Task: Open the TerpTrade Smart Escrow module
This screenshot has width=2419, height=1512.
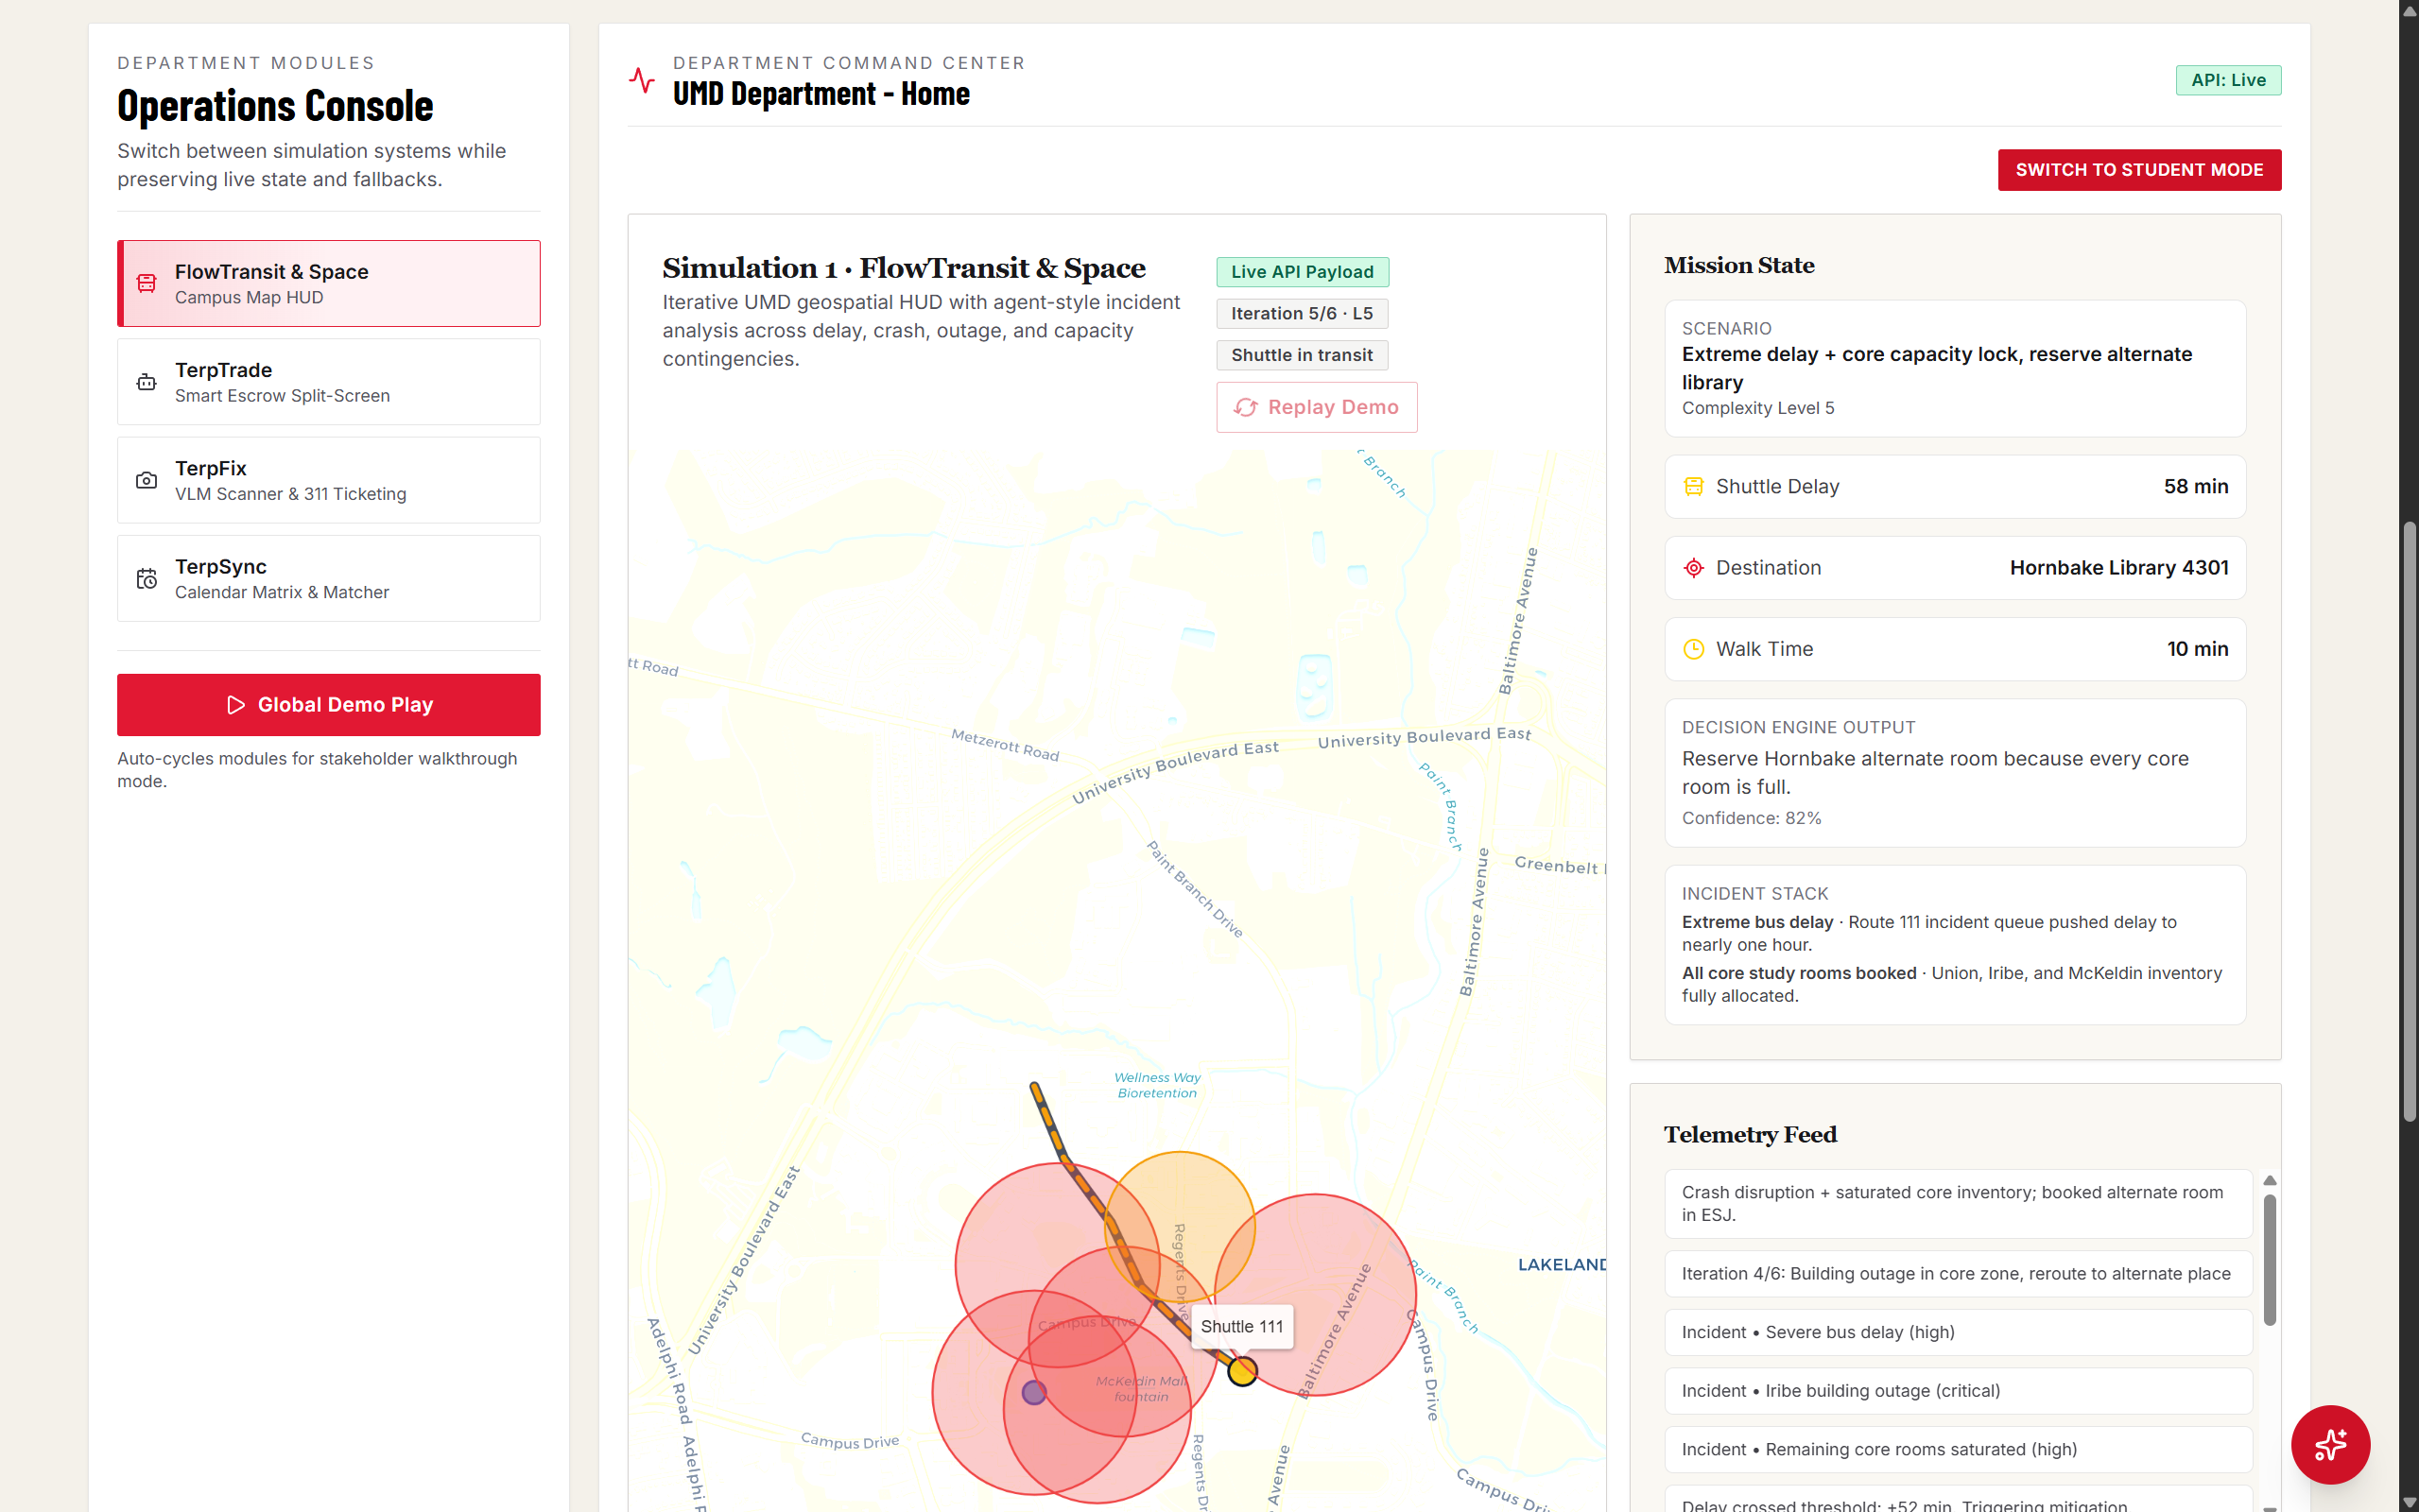Action: coord(328,382)
